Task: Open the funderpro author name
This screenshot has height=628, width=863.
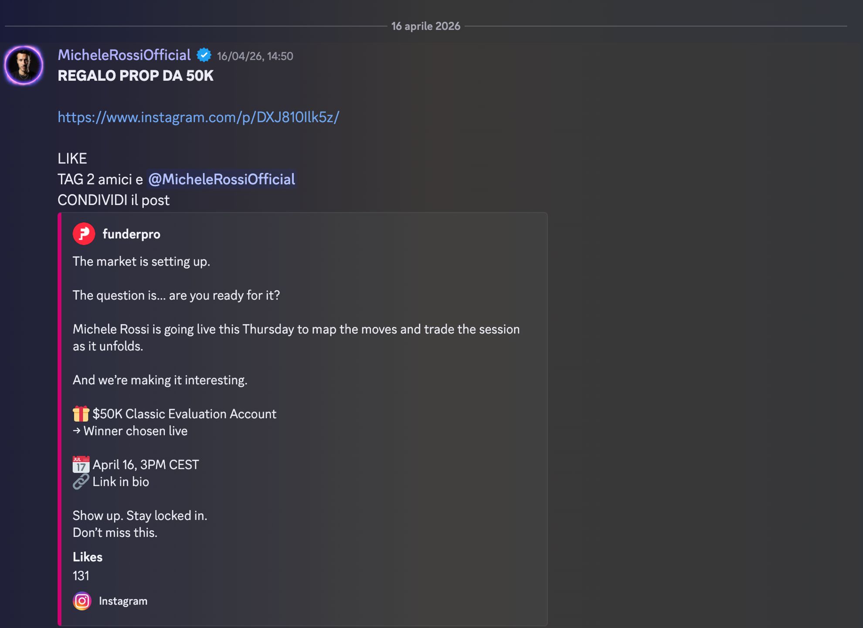Action: pyautogui.click(x=131, y=234)
